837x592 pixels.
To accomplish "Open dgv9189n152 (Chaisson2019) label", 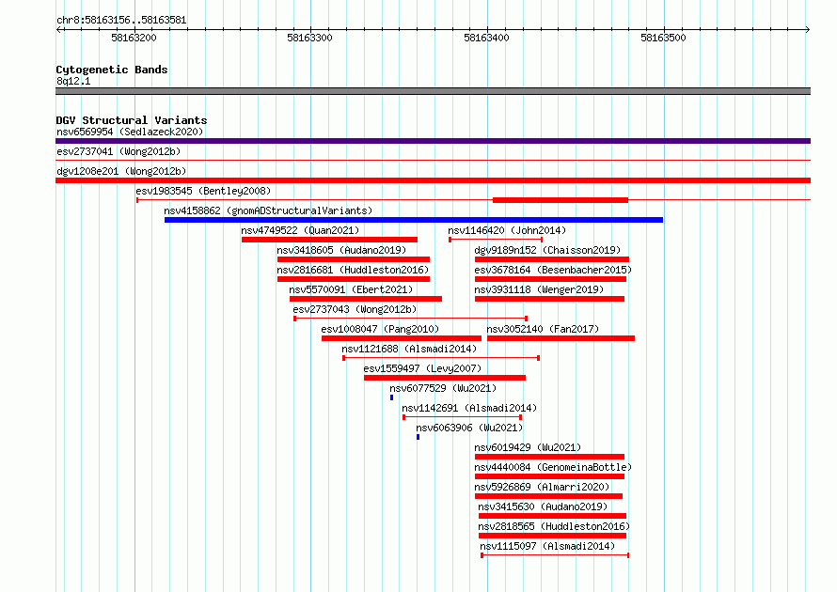I will (x=547, y=250).
